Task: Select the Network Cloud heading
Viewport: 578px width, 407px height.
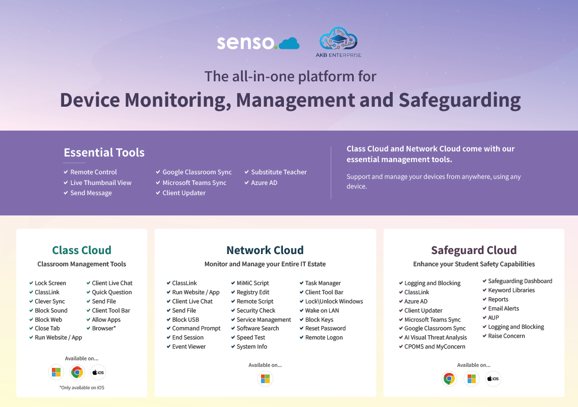Action: click(265, 250)
